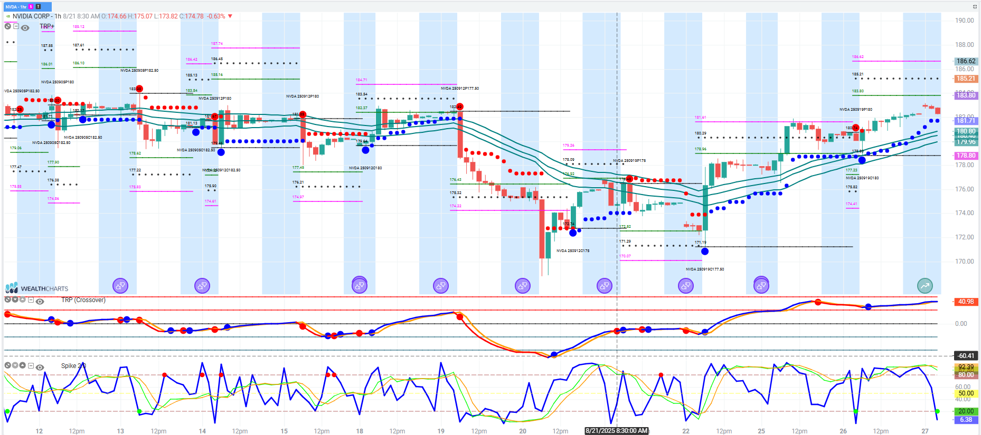Screen dimensions: 981x435
Task: Click the red down-arrow next to -0.63%
Action: [x=230, y=16]
